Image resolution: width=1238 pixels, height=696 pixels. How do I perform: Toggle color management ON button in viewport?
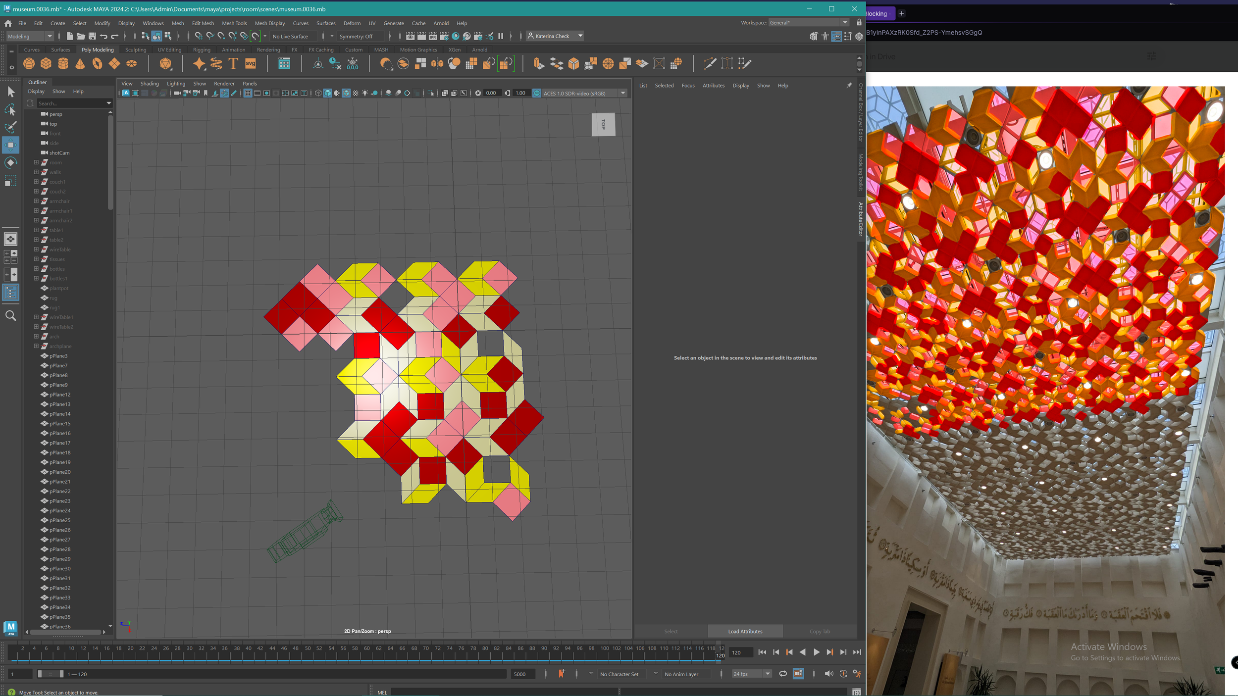coord(536,93)
